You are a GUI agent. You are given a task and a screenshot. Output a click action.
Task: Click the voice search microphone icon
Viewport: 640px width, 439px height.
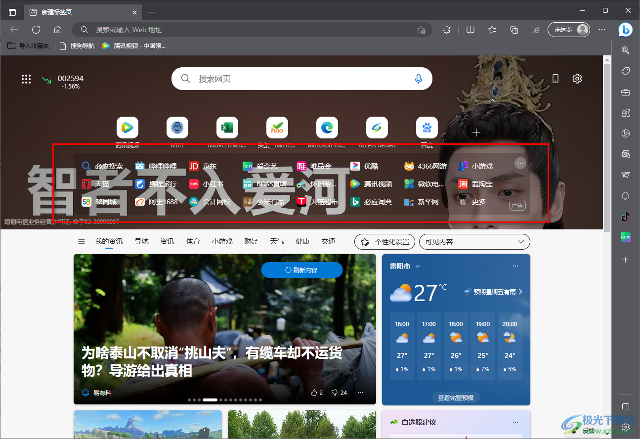click(x=419, y=79)
